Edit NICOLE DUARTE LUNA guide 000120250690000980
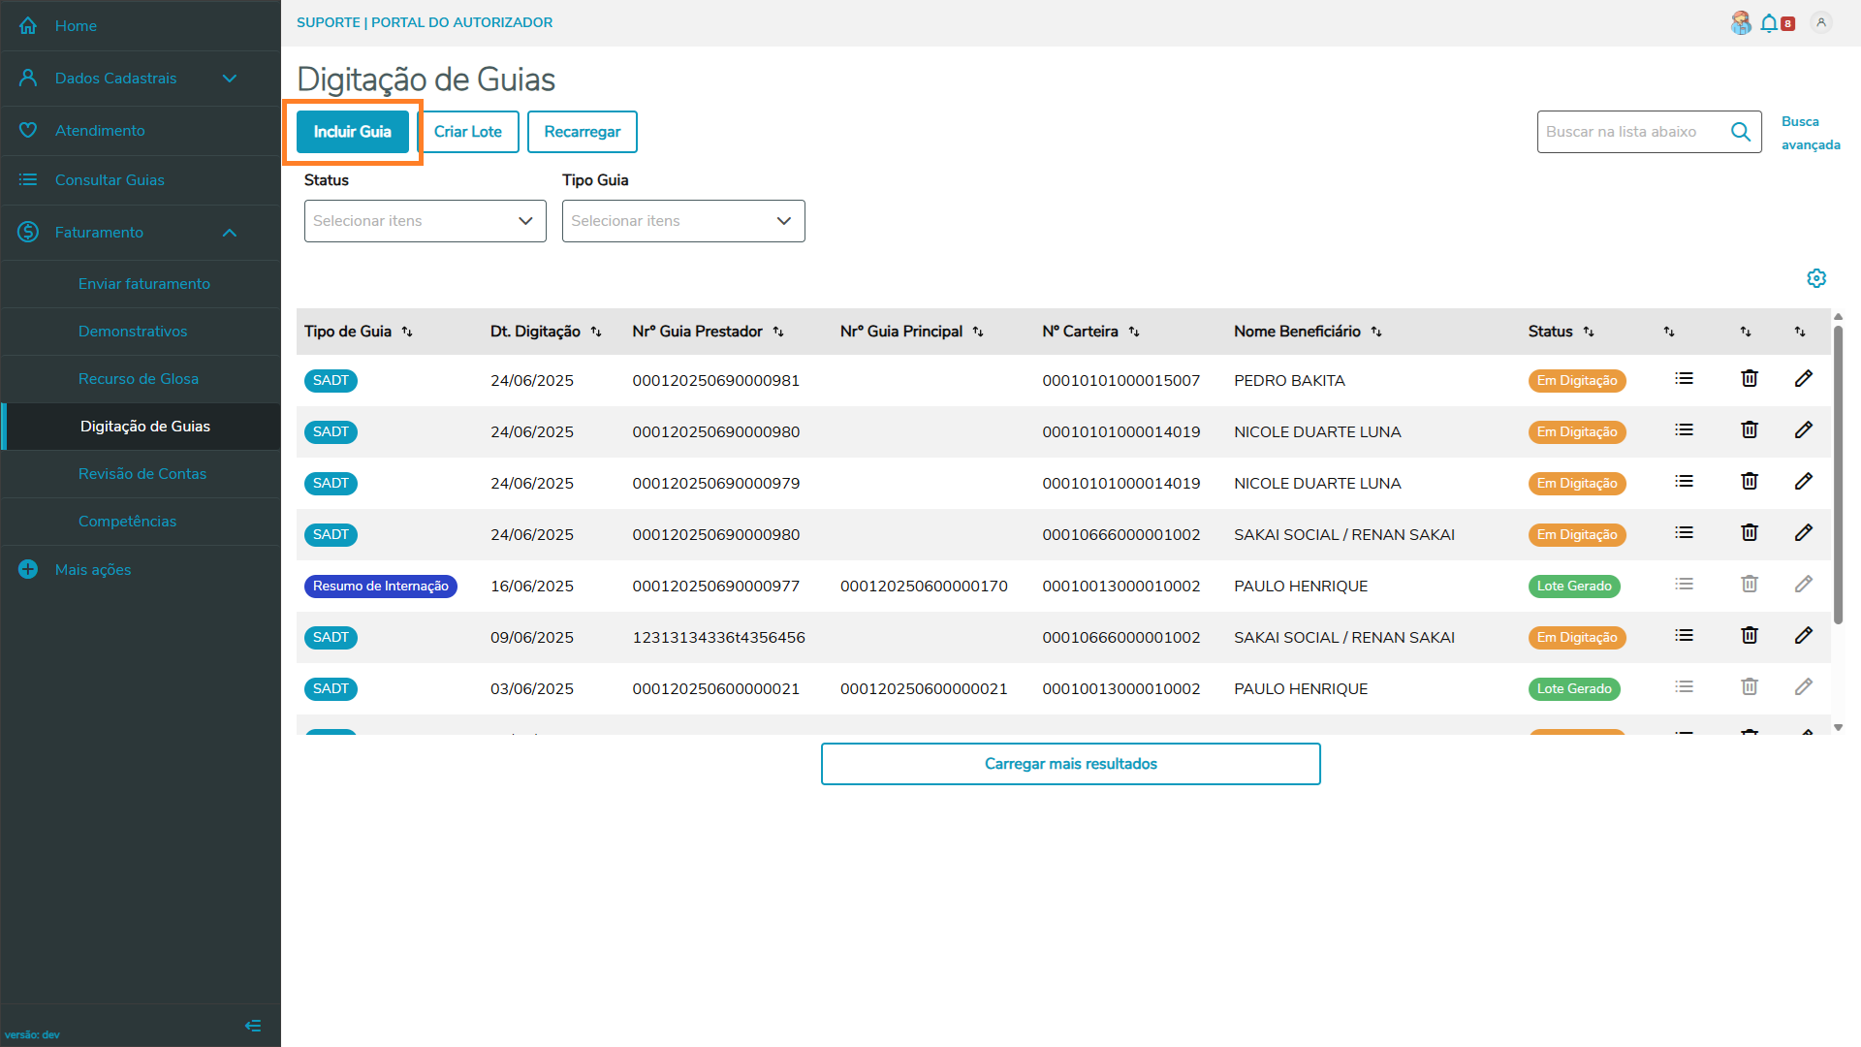This screenshot has height=1047, width=1861. coord(1803,430)
